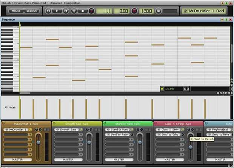Toggle the Smooth Bass Rack power indicator
Image resolution: width=234 pixels, height=168 pixels.
(x=54, y=123)
